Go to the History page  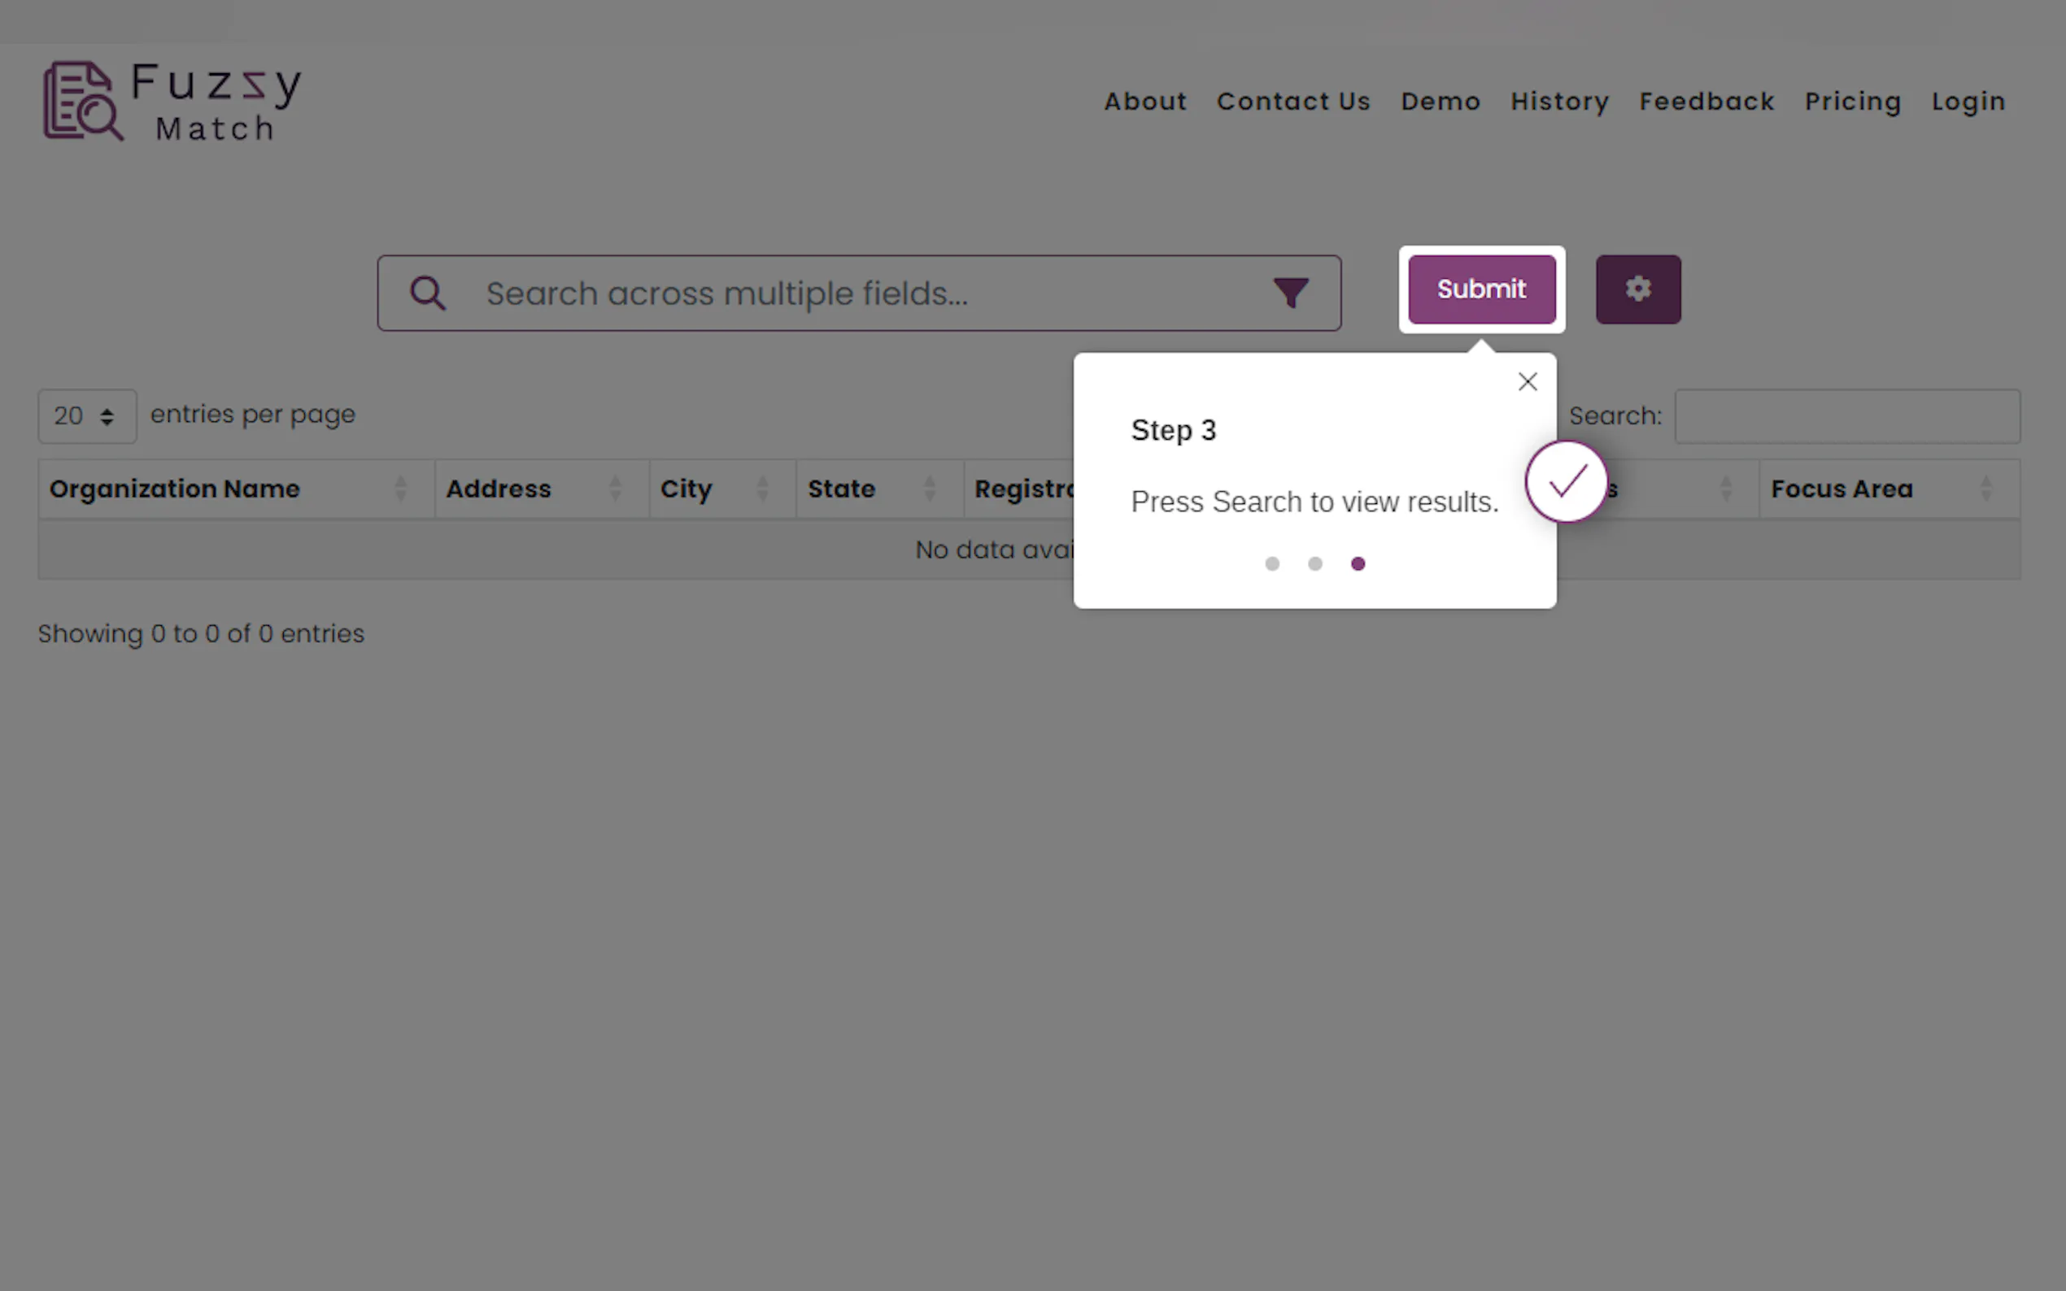pos(1559,102)
